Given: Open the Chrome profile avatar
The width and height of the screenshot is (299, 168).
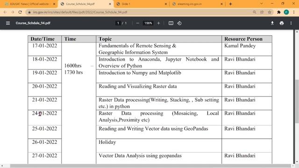Looking at the screenshot, I should point(286,12).
